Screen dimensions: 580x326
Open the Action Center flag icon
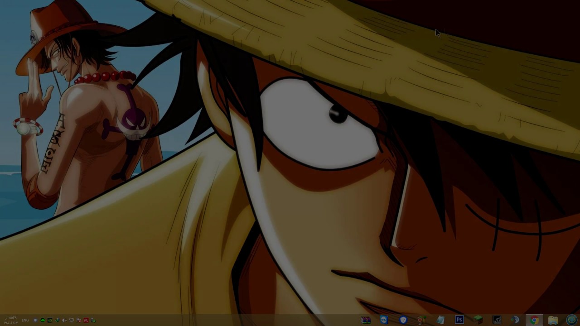coord(79,320)
